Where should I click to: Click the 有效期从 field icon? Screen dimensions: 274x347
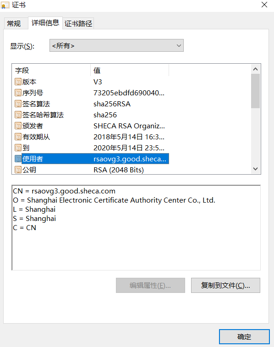click(18, 137)
